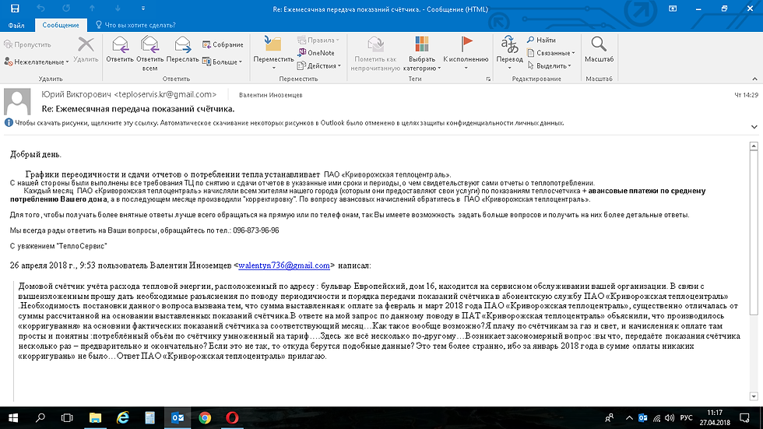Click the sender's avatar picture
Image resolution: width=763 pixels, height=429 pixels.
(x=17, y=101)
